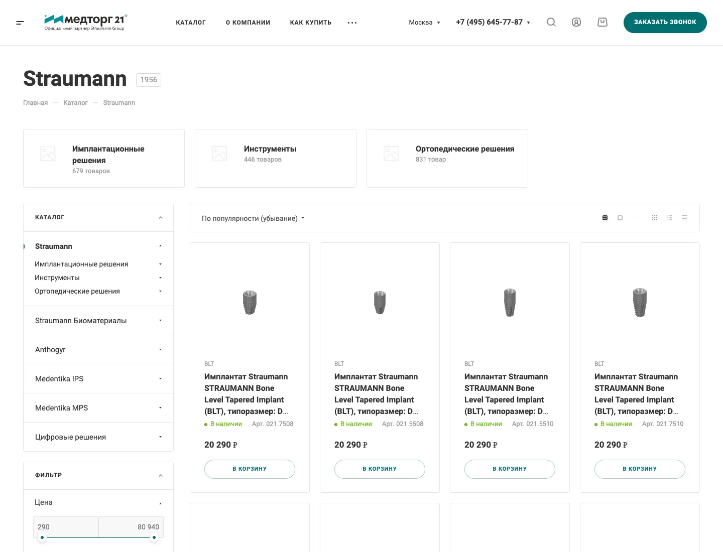This screenshot has height=552, width=723.
Task: Open Имплантационные решения category card title
Action: pyautogui.click(x=108, y=155)
